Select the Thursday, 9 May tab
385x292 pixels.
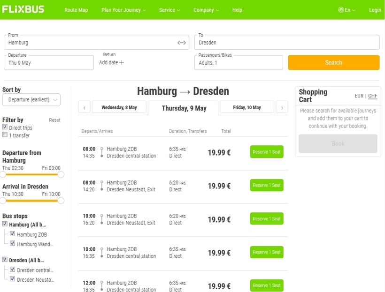tap(184, 108)
